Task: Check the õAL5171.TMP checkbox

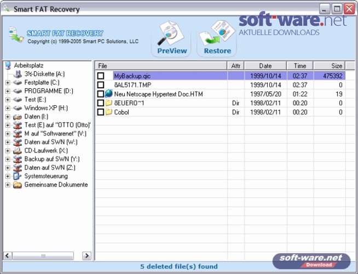Action: pos(101,85)
